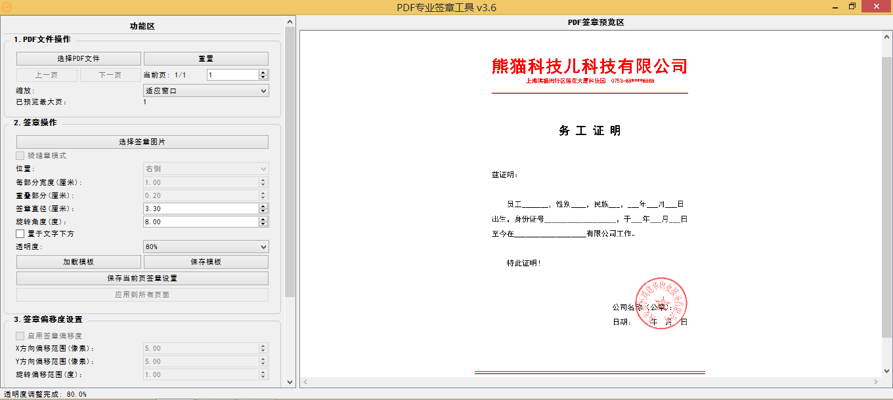Viewport: 893px width, 400px height.
Task: Click the 保存当前页签章设置 button
Action: click(142, 278)
